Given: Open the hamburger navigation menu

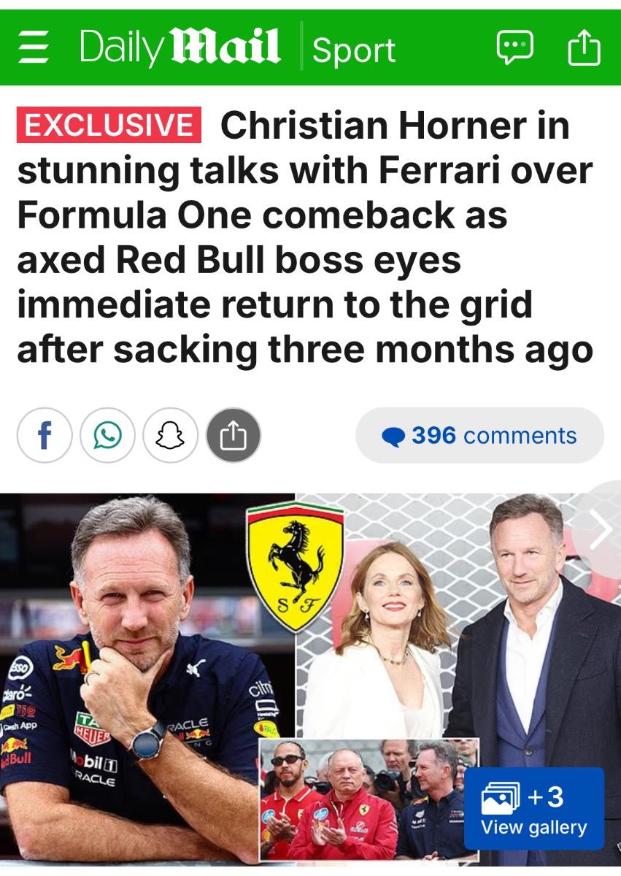Looking at the screenshot, I should pyautogui.click(x=31, y=48).
